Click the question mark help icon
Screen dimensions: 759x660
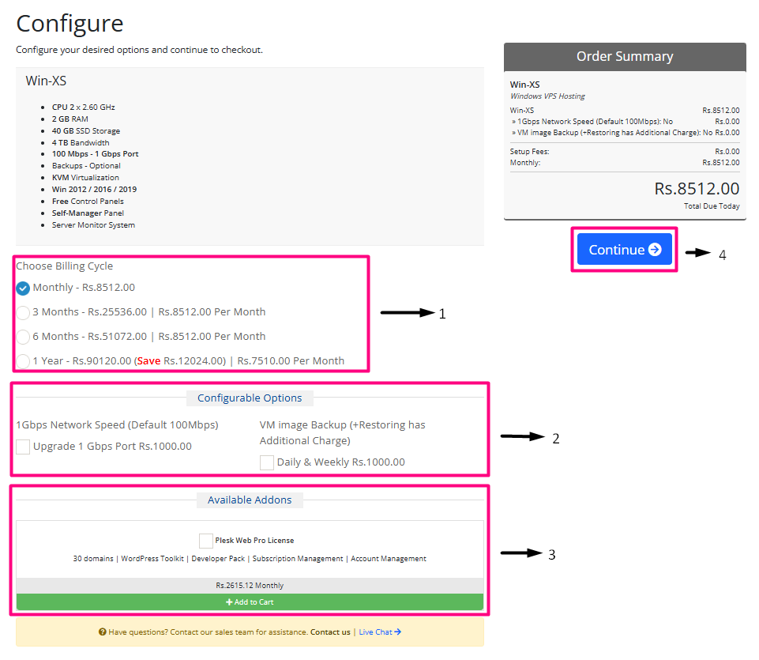[103, 632]
